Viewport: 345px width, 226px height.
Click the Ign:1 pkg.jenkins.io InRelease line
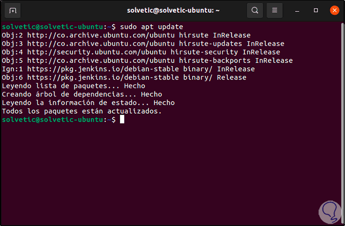point(128,69)
